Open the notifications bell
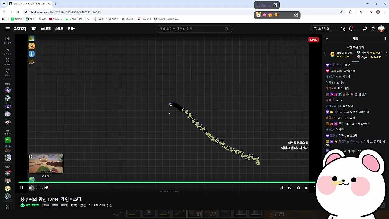This screenshot has width=389, height=219. click(351, 29)
